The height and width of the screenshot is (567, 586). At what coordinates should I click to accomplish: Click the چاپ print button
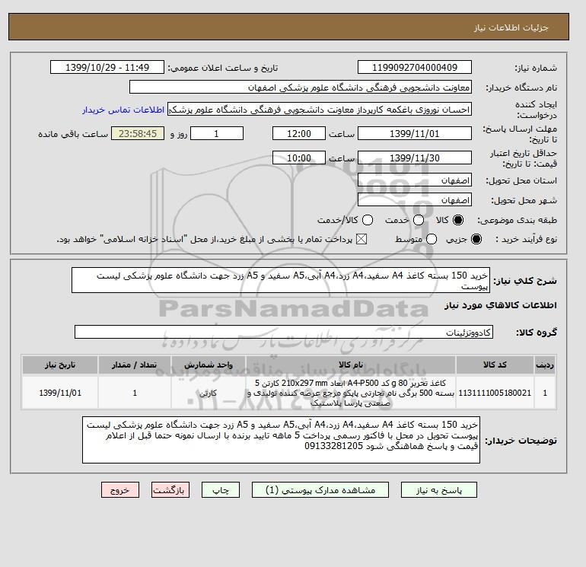point(221,489)
